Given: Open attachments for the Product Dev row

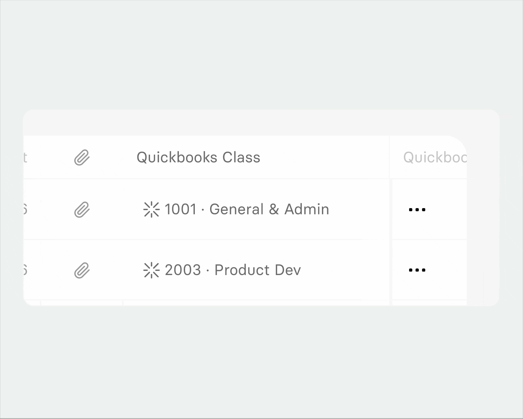Looking at the screenshot, I should click(x=82, y=270).
